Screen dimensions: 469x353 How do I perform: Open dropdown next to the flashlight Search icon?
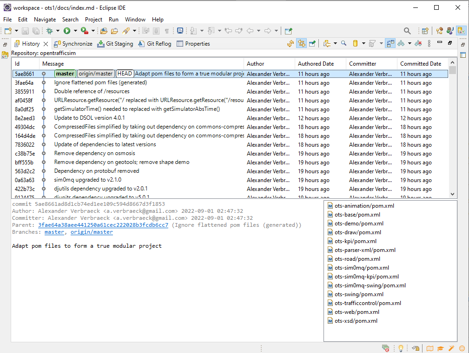pos(135,31)
